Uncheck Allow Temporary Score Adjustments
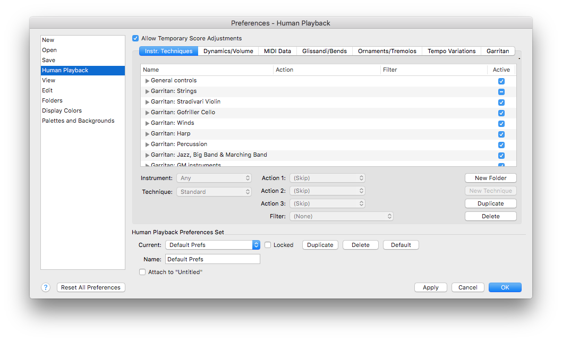562x341 pixels. tap(135, 38)
